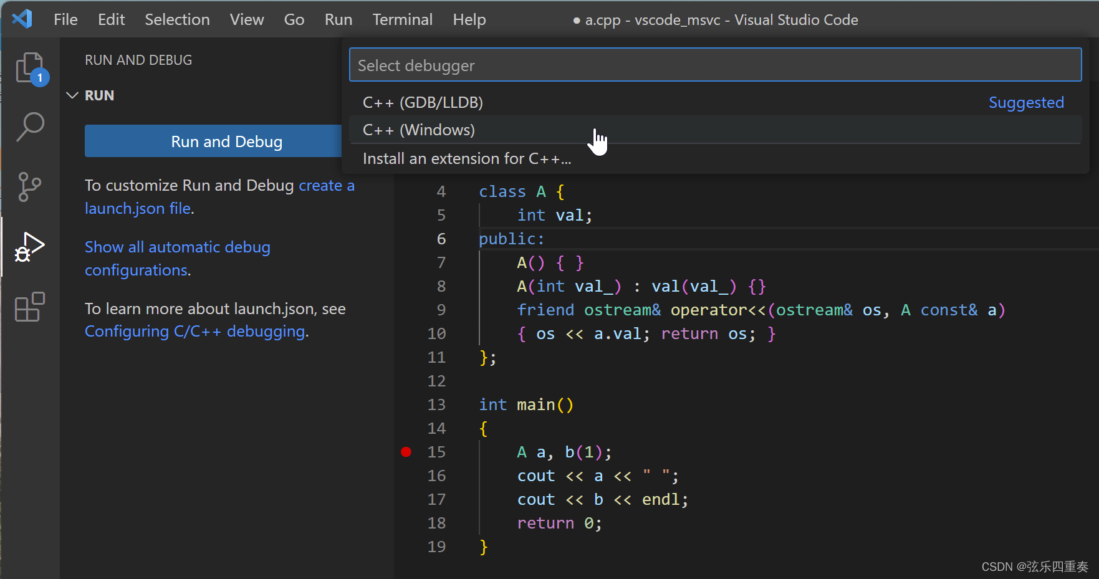Click the 'A a, b(1);' code line
Screen dimensions: 1099x579
coord(565,452)
